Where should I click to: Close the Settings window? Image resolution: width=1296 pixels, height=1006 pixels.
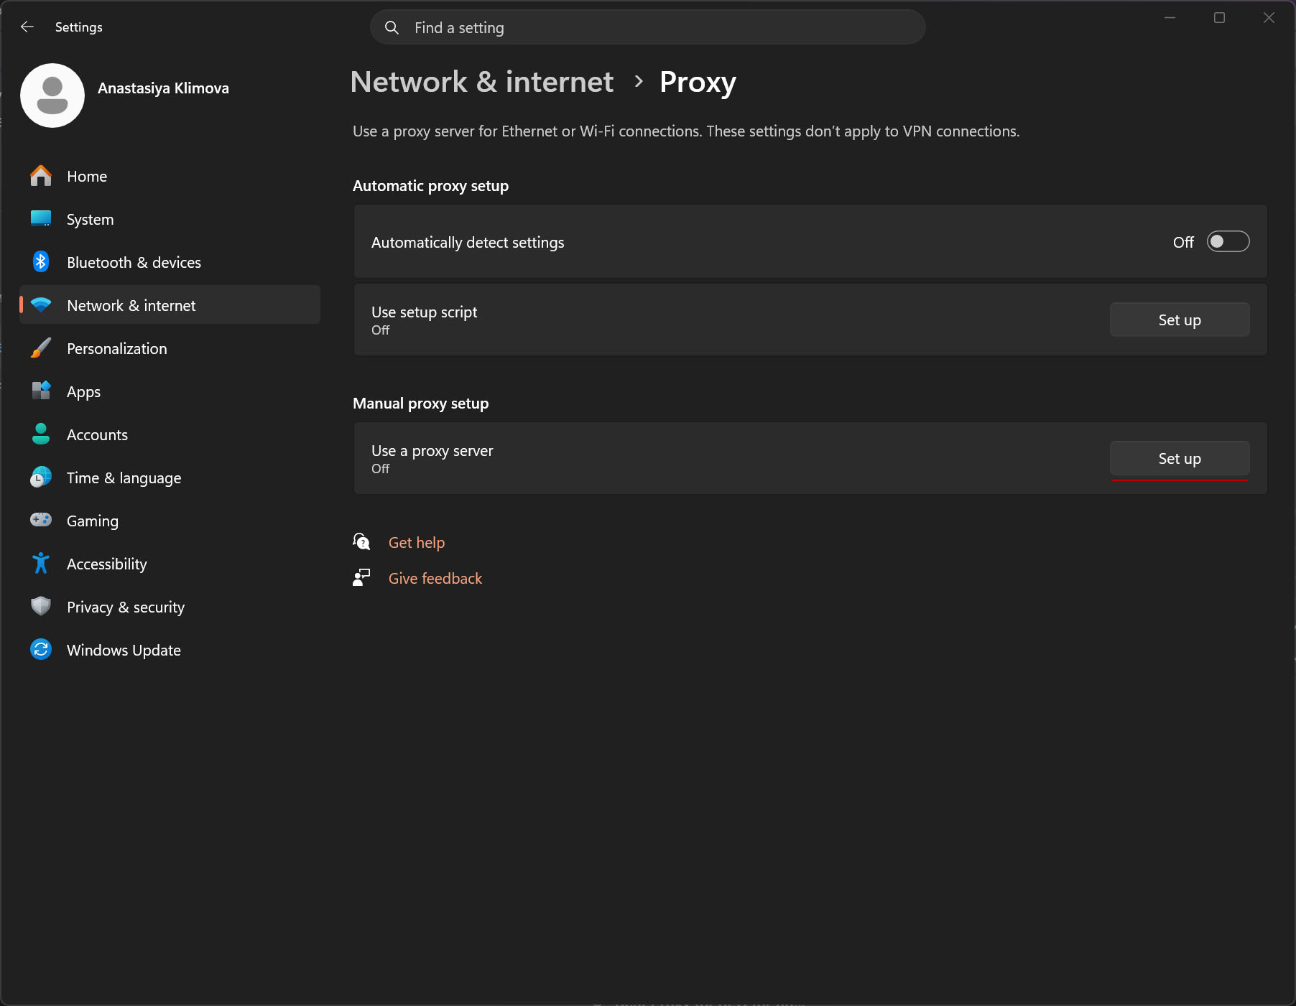(1269, 18)
